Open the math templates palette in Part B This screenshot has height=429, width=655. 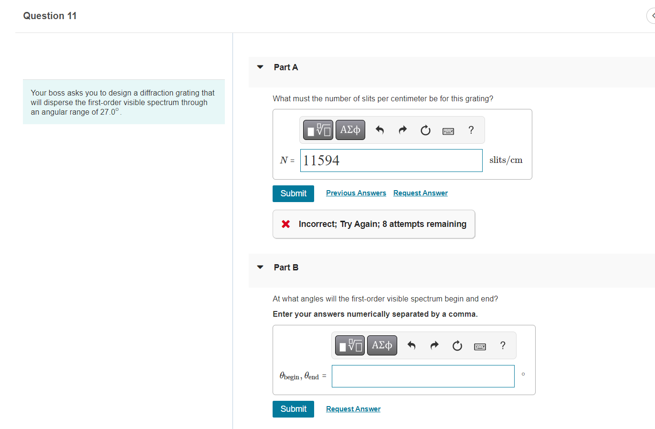click(x=349, y=345)
